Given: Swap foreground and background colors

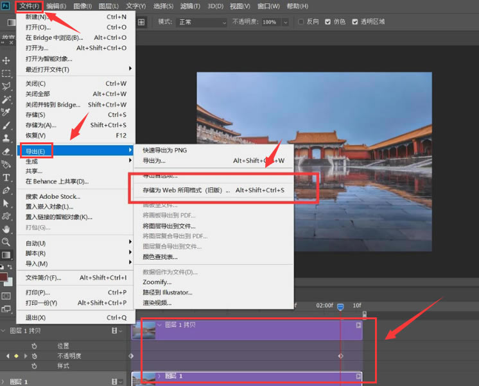Looking at the screenshot, I should pyautogui.click(x=10, y=267).
